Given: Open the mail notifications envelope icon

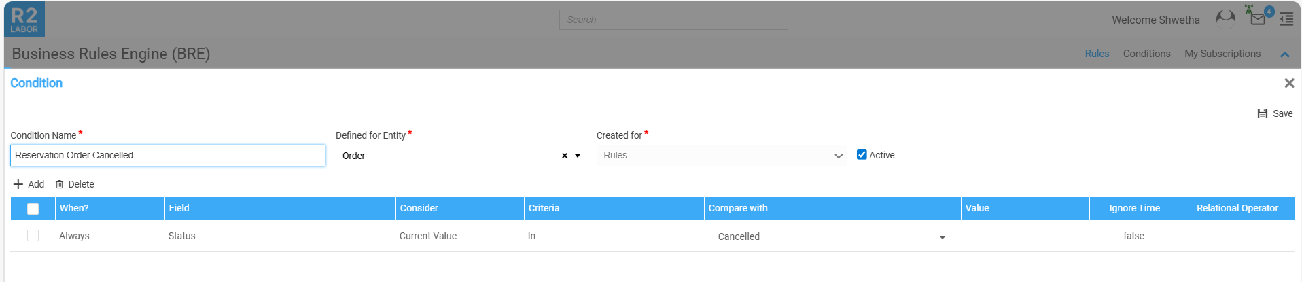Looking at the screenshot, I should (1258, 18).
